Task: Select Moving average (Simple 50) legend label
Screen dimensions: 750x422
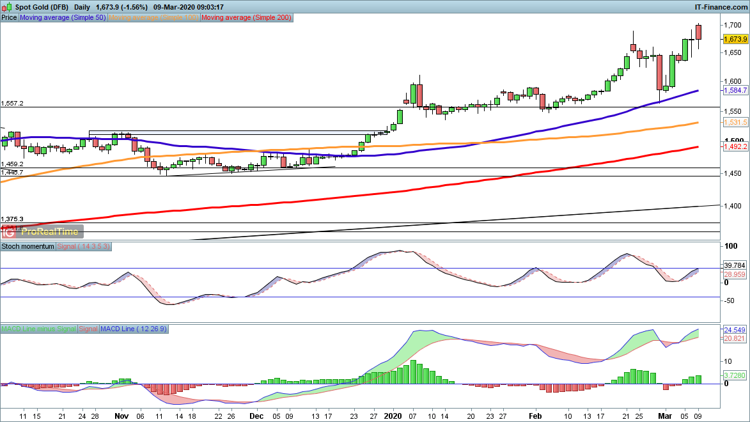Action: pos(63,18)
